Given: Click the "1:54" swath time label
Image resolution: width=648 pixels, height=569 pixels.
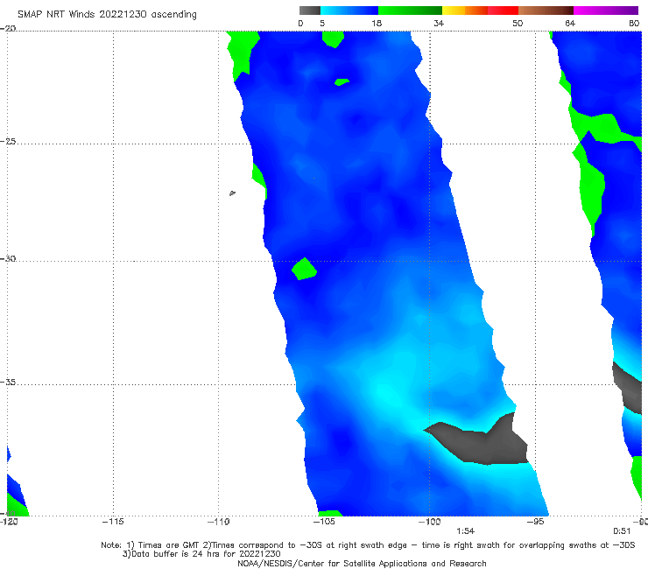Looking at the screenshot, I should pos(465,531).
